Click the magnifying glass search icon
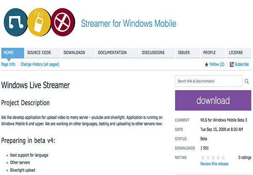Image resolution: width=253 pixels, height=175 pixels. coord(247,81)
